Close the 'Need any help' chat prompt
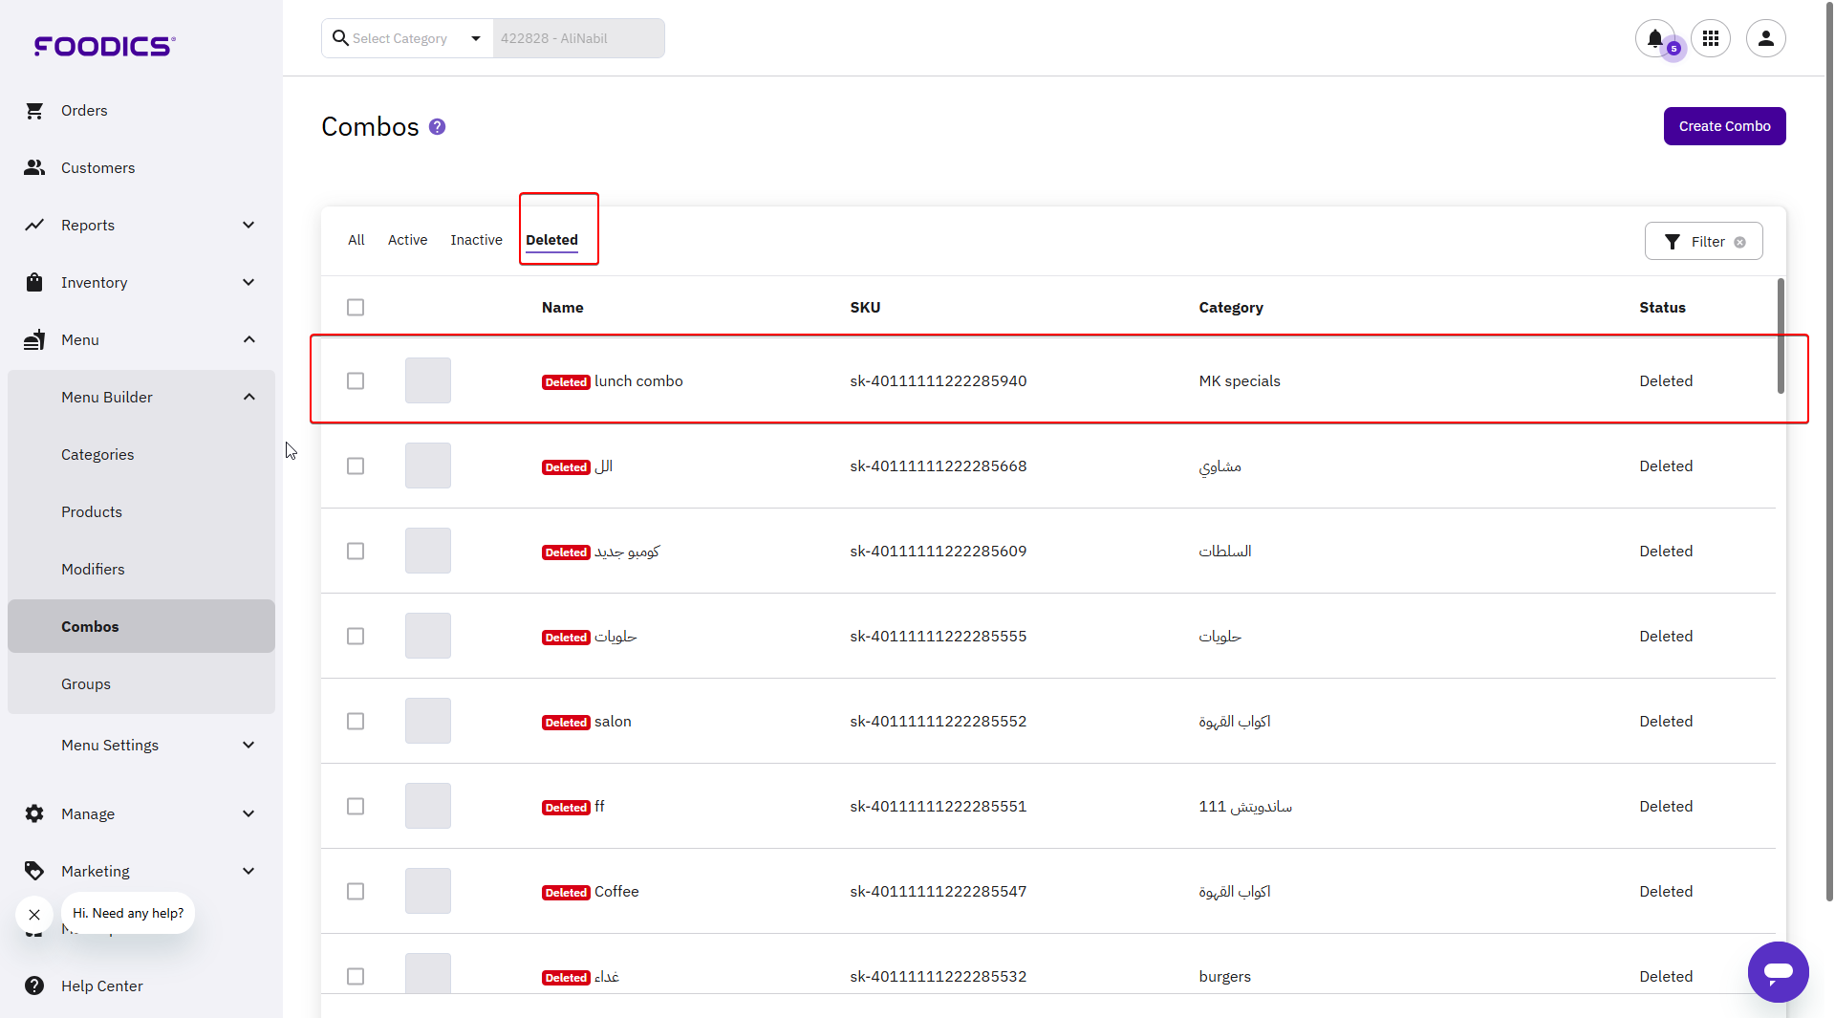Screen dimensions: 1835x1018 coord(34,915)
